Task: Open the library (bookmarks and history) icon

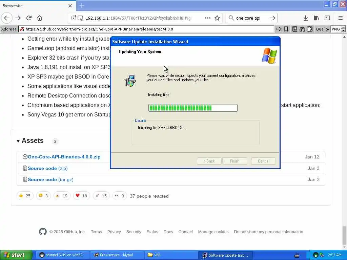Action: [317, 18]
